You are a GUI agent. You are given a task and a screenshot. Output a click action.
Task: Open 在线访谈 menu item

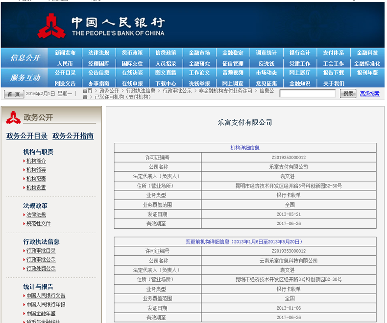coord(132,73)
